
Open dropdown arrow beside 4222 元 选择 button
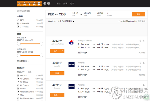(x=63, y=95)
